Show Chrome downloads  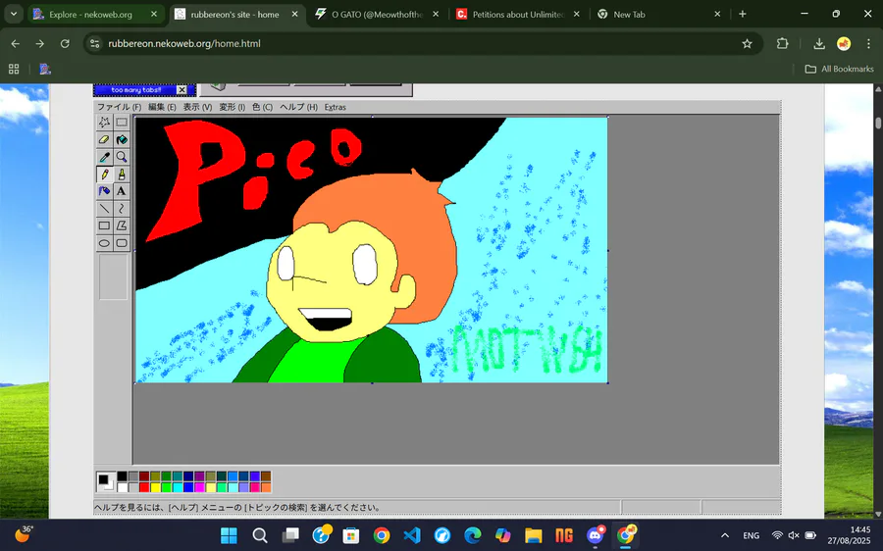coord(819,43)
